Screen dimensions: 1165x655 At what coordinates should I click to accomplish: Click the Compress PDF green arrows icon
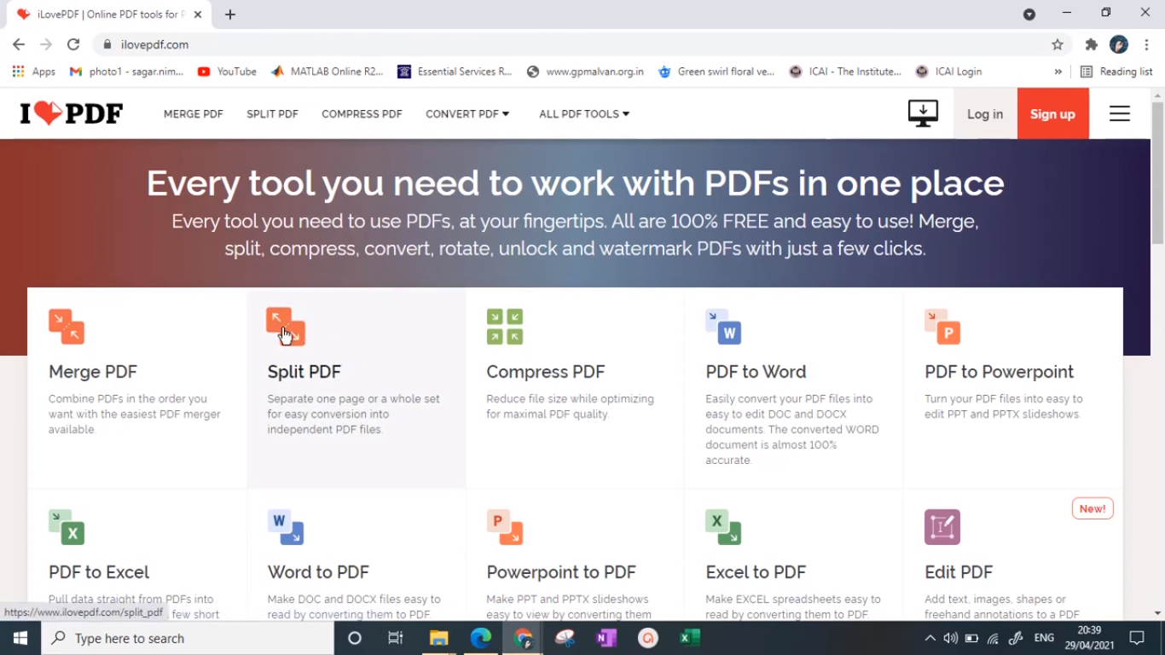click(505, 327)
